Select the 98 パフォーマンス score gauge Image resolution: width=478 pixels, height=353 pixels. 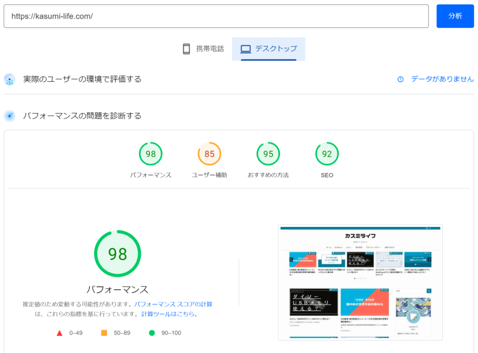point(150,154)
